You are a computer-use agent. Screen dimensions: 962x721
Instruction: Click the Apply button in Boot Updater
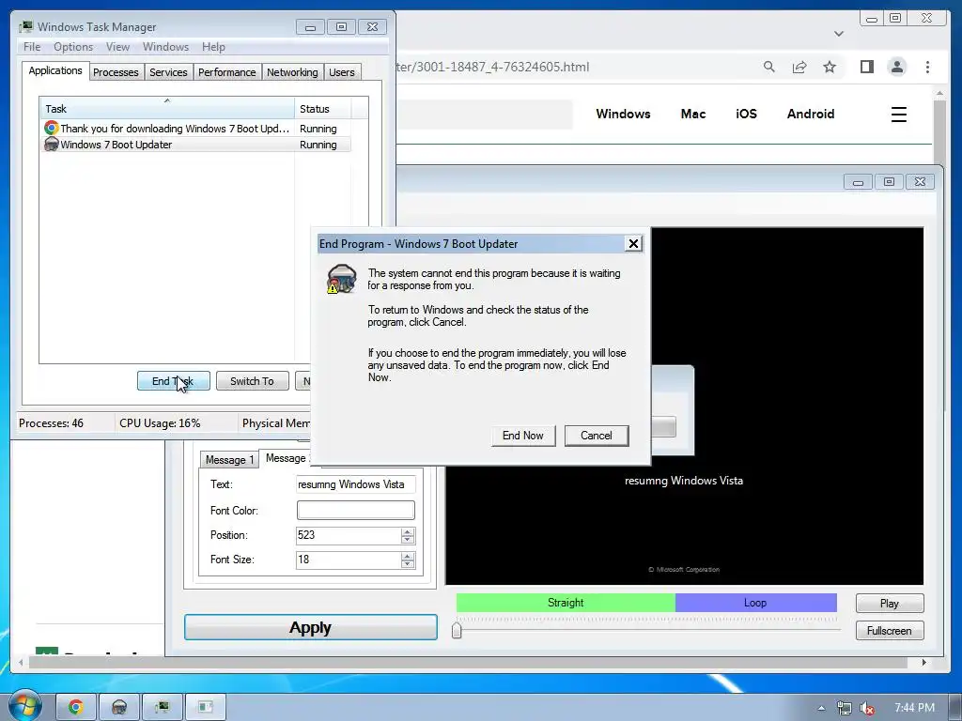coord(310,627)
